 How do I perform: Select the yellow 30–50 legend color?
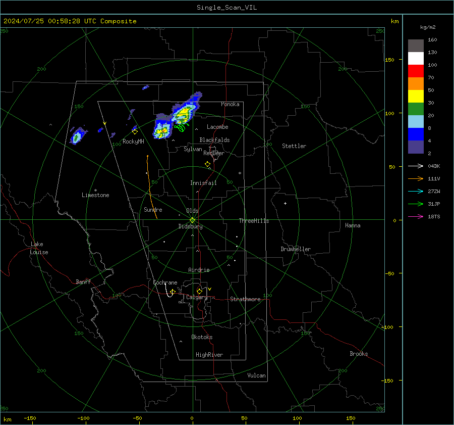click(416, 97)
